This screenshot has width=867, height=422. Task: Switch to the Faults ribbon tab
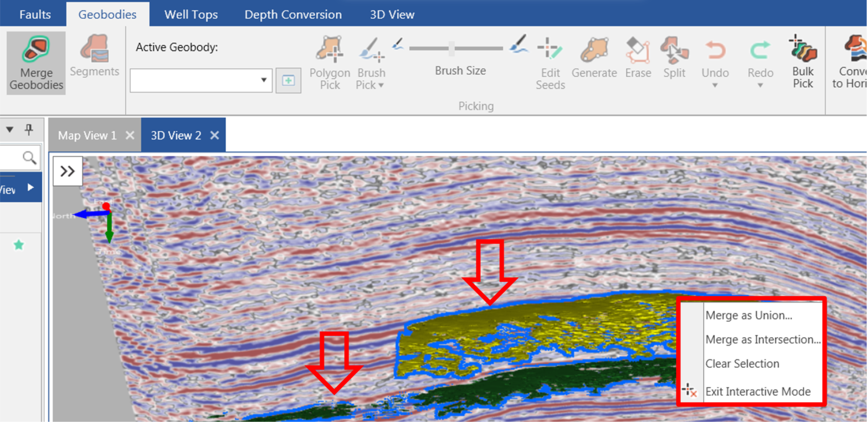35,14
